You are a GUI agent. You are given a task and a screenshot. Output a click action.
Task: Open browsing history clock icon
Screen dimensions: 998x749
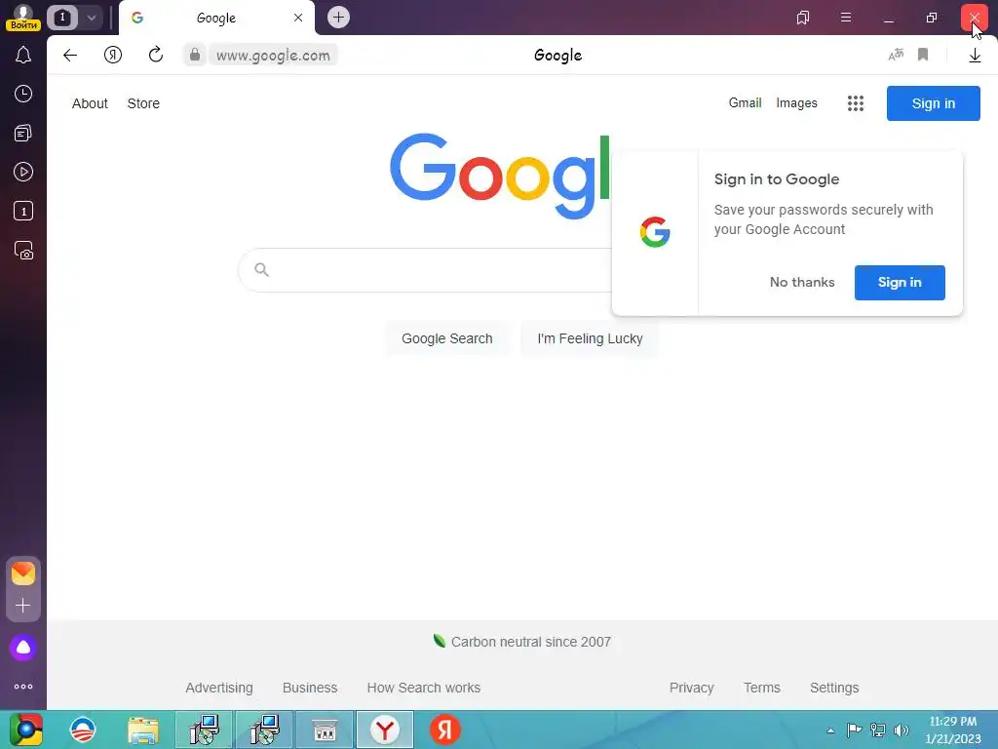pos(23,94)
